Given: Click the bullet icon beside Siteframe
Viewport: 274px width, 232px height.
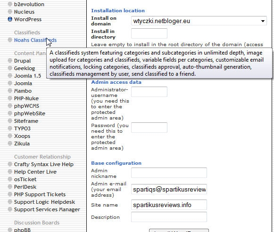Looking at the screenshot, I should pyautogui.click(x=10, y=120).
